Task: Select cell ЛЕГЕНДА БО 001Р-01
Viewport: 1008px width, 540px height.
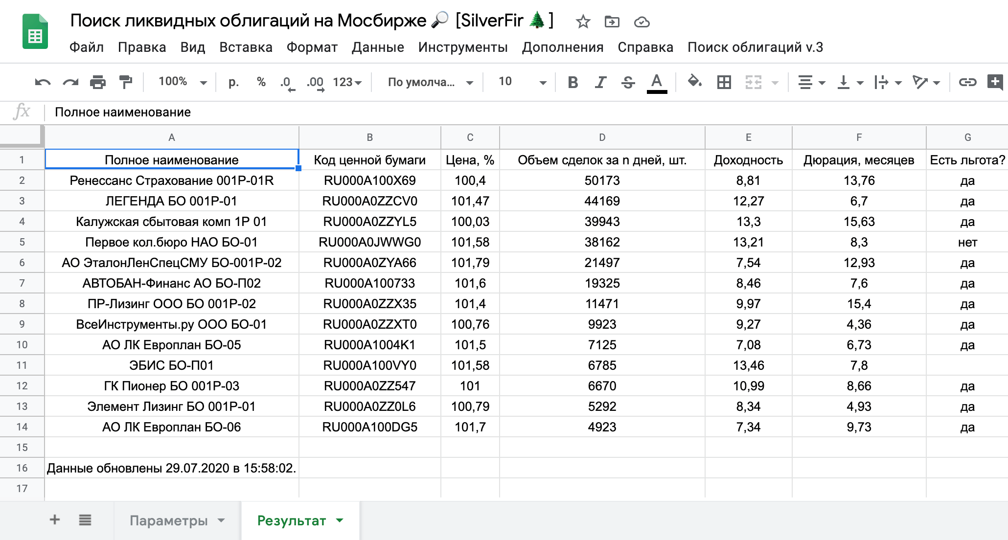Action: coord(172,201)
